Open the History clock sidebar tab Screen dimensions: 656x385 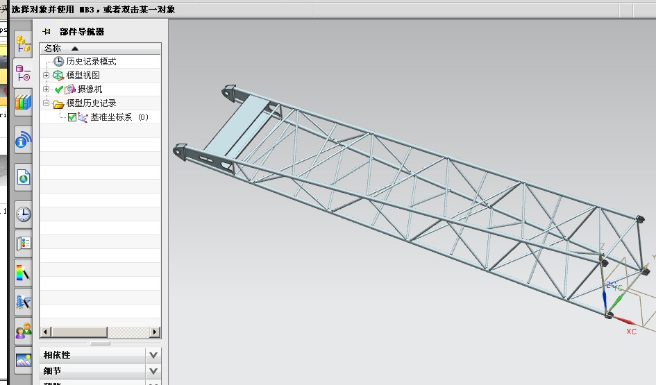[x=23, y=214]
